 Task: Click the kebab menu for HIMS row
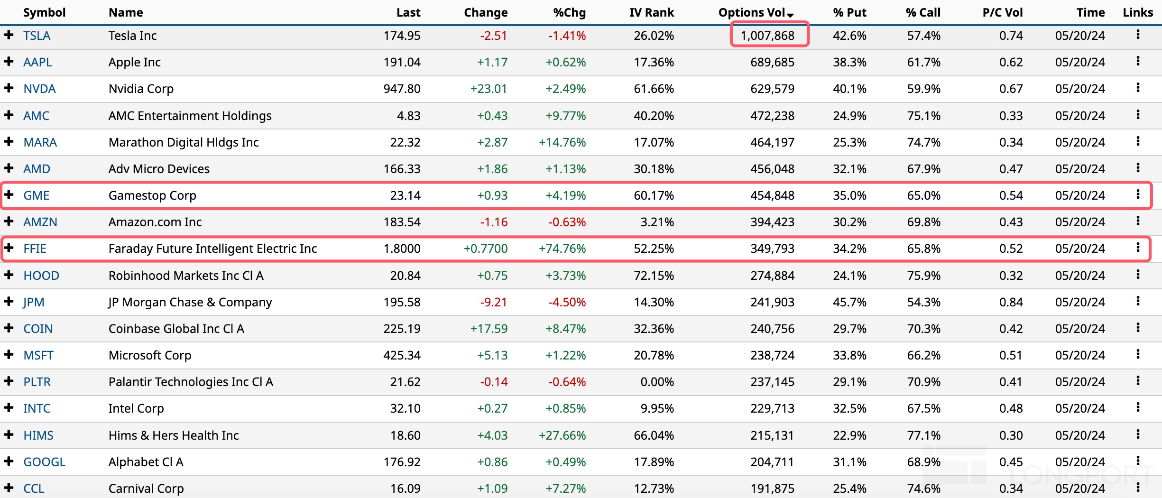(x=1137, y=434)
